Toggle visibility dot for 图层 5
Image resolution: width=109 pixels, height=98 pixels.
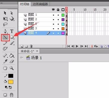(x=53, y=24)
